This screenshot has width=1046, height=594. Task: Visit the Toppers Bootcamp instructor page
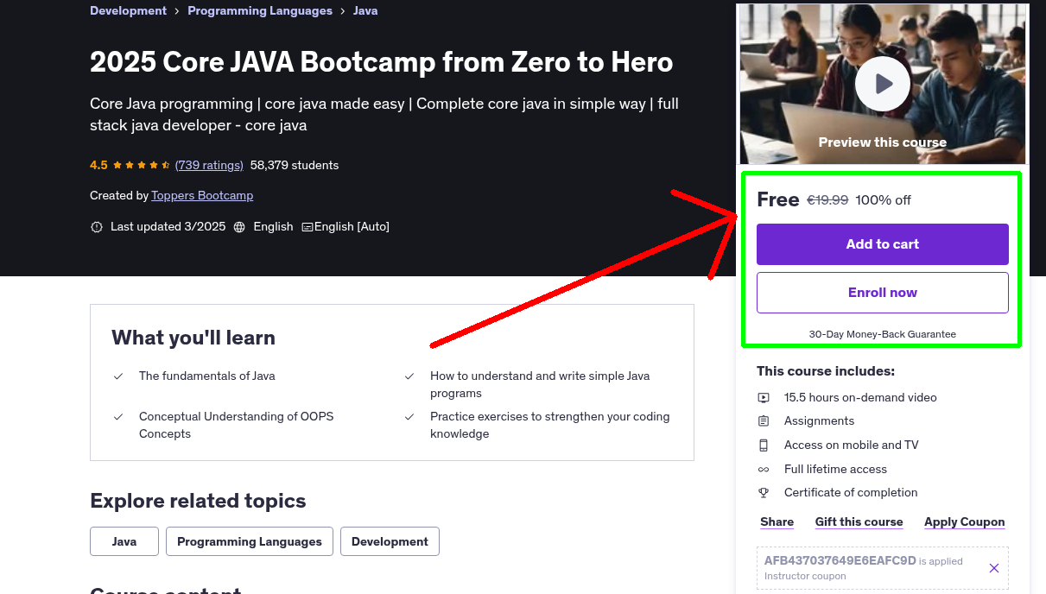point(202,195)
